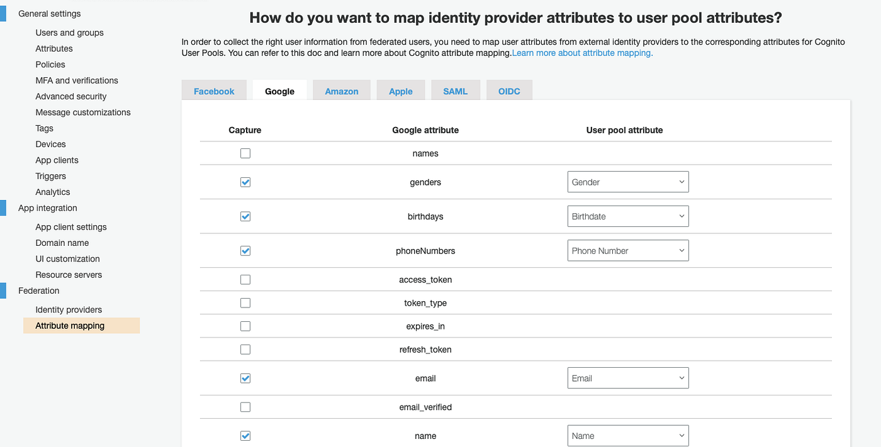The height and width of the screenshot is (447, 881).
Task: Click the teal icon beside App integration
Action: 4,207
